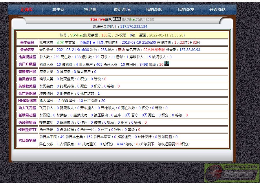Click the 离线 status text
The width and height of the screenshot is (260, 183).
coord(121,50)
